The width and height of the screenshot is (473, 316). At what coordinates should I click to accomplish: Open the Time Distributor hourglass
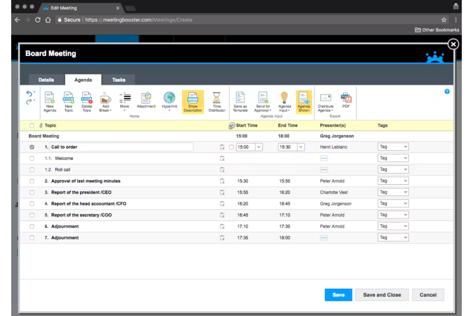coord(217,102)
